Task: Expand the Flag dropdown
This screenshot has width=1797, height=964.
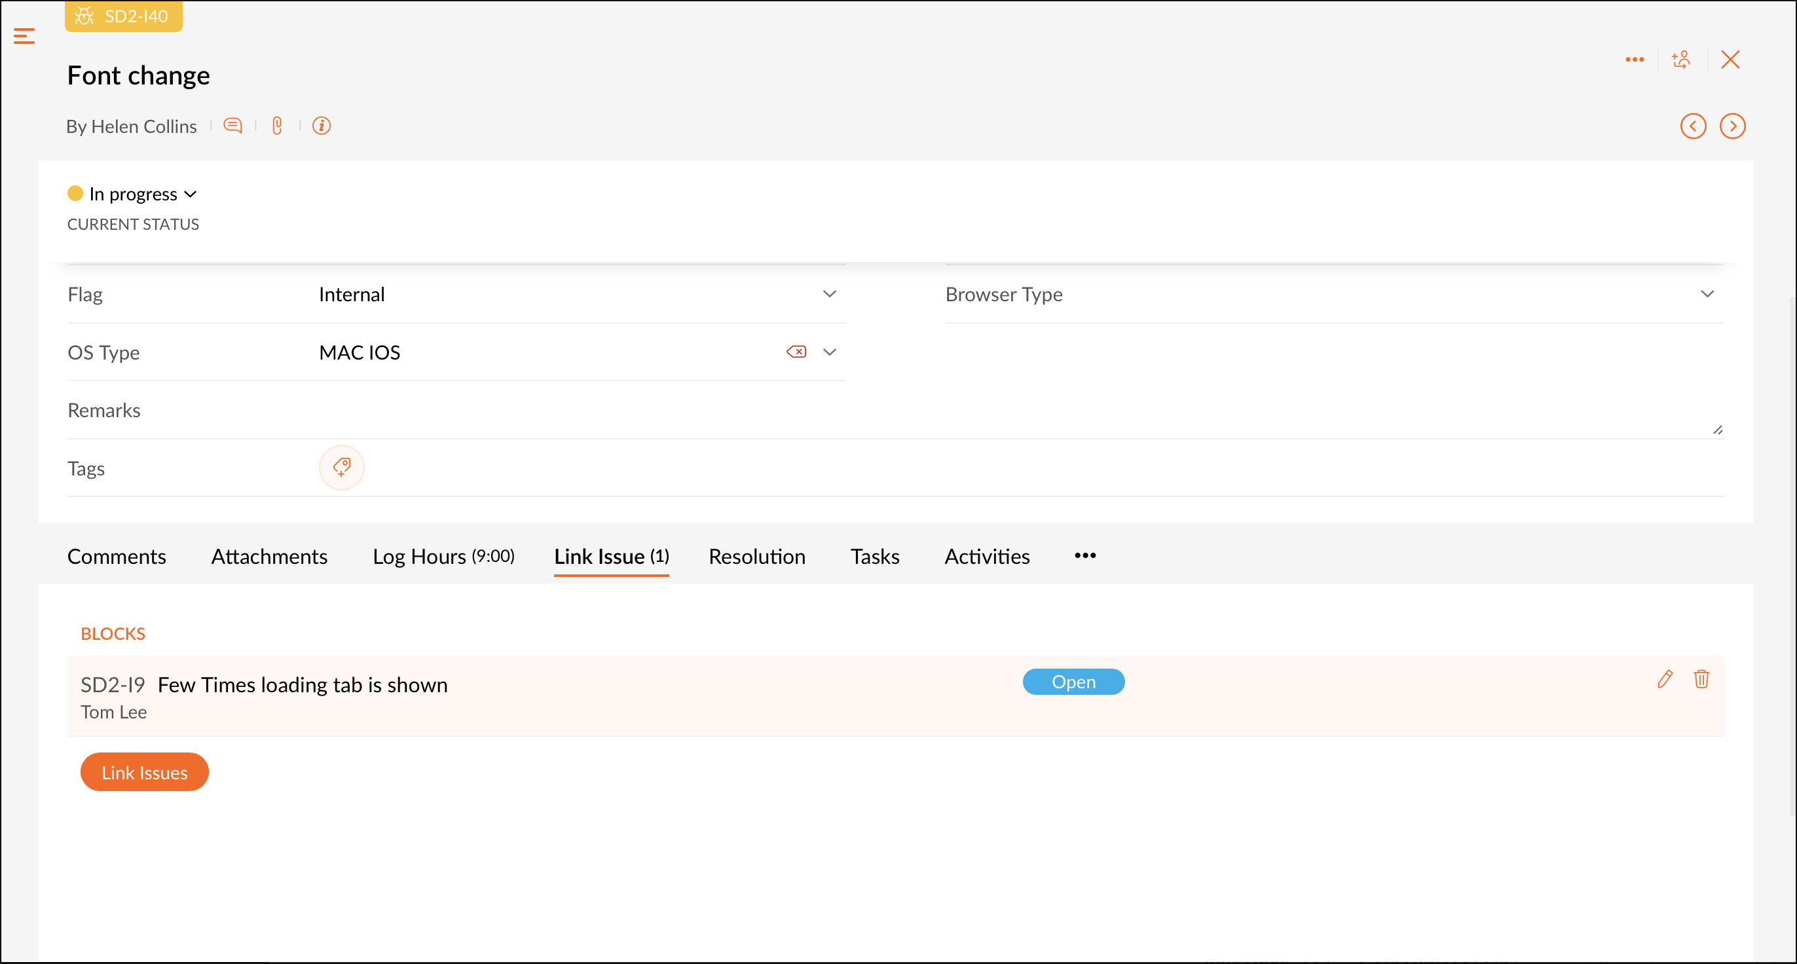Action: [x=828, y=294]
